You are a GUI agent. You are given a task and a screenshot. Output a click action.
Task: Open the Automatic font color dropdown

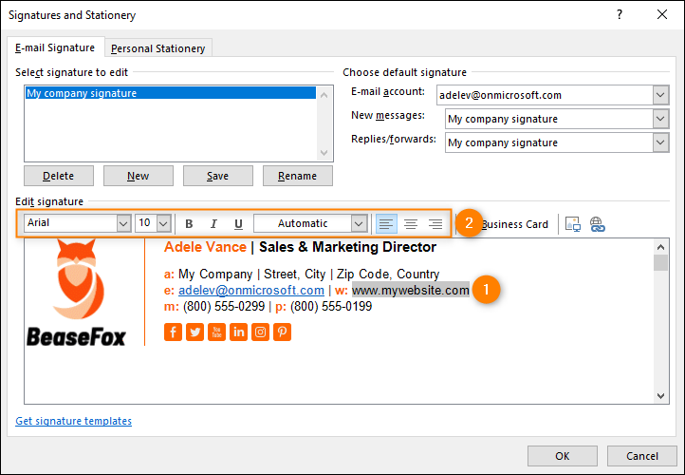[x=359, y=224]
